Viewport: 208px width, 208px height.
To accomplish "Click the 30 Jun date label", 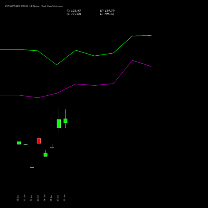I will coord(64,198).
